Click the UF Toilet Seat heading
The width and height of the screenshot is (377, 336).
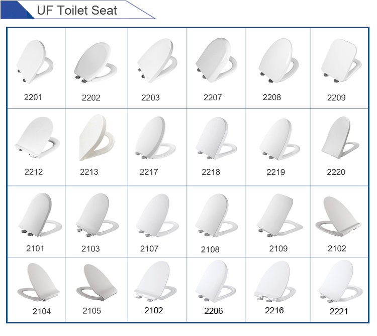77,11
